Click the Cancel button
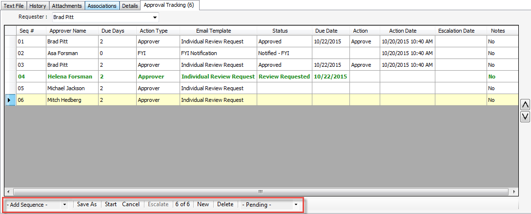 (131, 204)
